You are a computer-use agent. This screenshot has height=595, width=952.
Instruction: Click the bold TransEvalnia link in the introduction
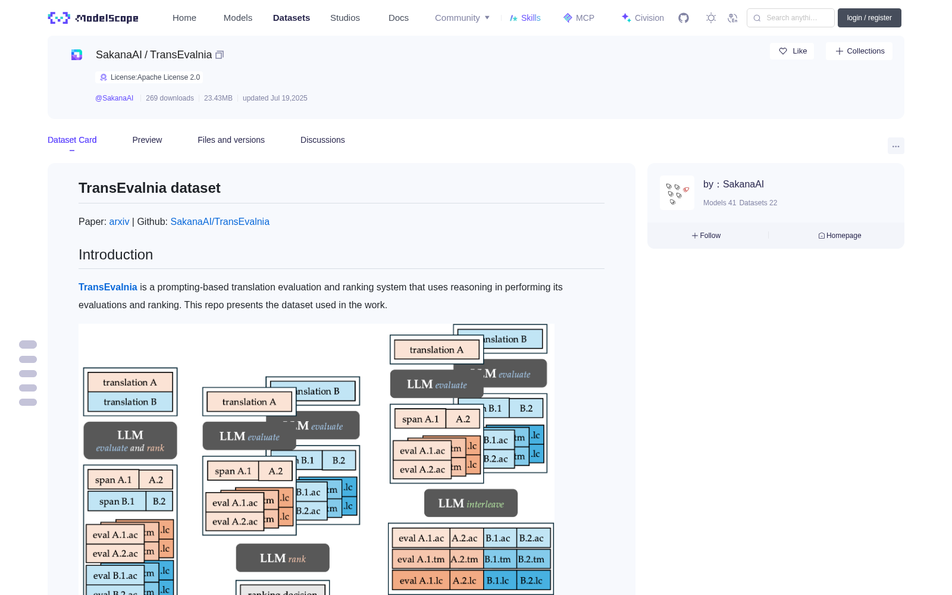(x=108, y=287)
